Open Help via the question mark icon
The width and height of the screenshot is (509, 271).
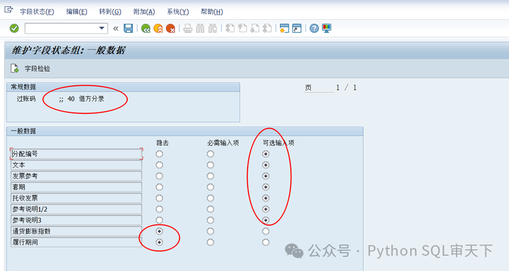[x=314, y=29]
